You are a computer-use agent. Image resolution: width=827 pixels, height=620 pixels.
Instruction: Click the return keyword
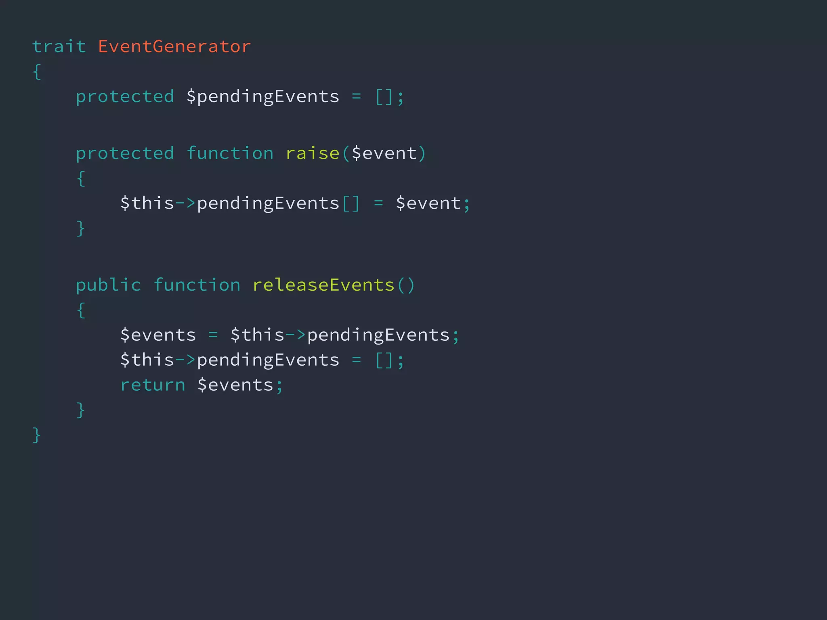[x=153, y=385]
